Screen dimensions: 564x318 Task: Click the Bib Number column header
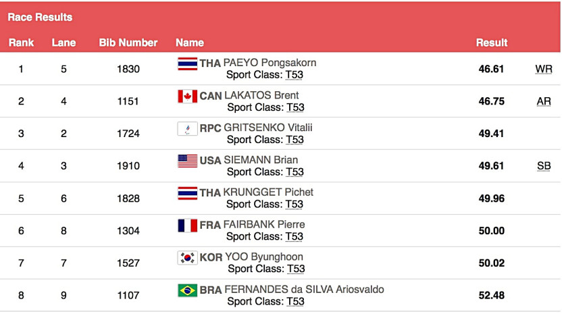click(x=128, y=43)
